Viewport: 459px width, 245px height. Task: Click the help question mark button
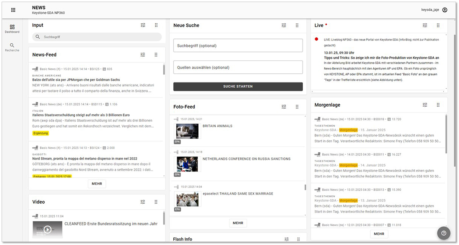[444, 233]
